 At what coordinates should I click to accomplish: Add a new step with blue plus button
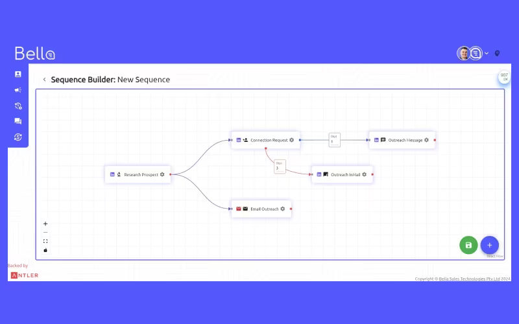pyautogui.click(x=490, y=245)
